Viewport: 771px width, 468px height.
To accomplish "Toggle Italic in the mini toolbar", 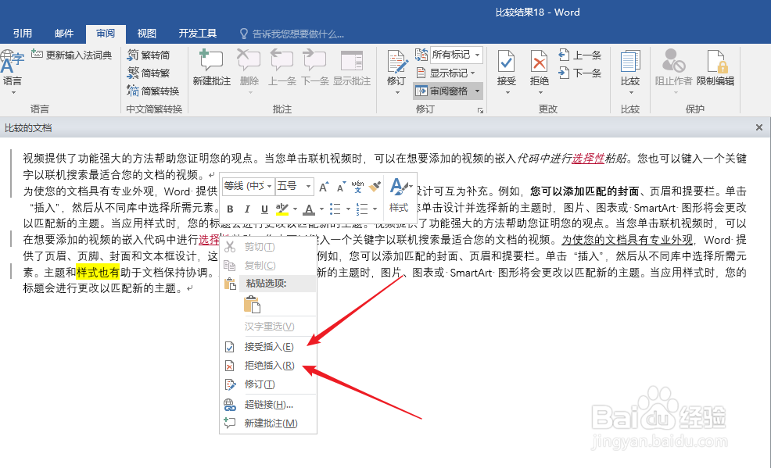I will (x=247, y=209).
